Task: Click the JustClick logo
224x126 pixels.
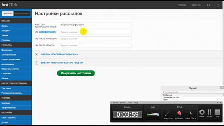Action: (x=9, y=5)
